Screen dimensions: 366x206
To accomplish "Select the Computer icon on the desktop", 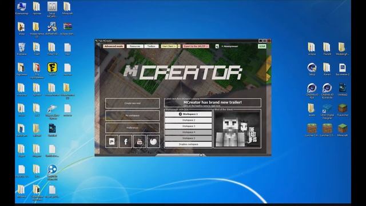I will point(22,9).
